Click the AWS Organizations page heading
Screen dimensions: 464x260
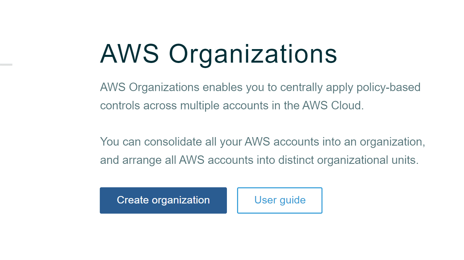(x=218, y=53)
